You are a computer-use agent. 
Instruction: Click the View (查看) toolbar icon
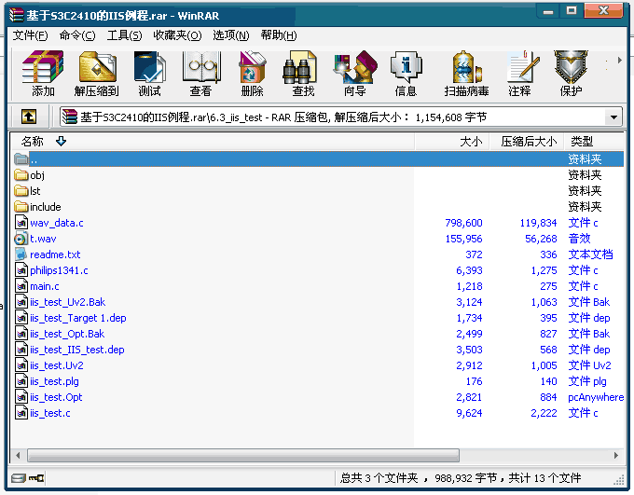coord(201,67)
